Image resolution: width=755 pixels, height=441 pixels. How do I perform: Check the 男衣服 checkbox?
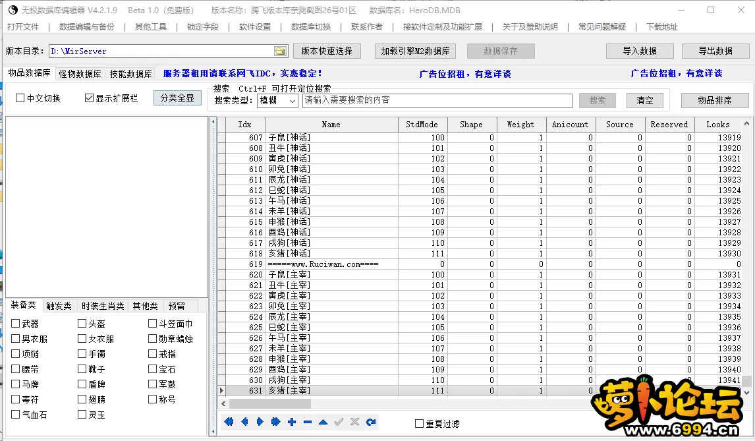click(x=15, y=338)
